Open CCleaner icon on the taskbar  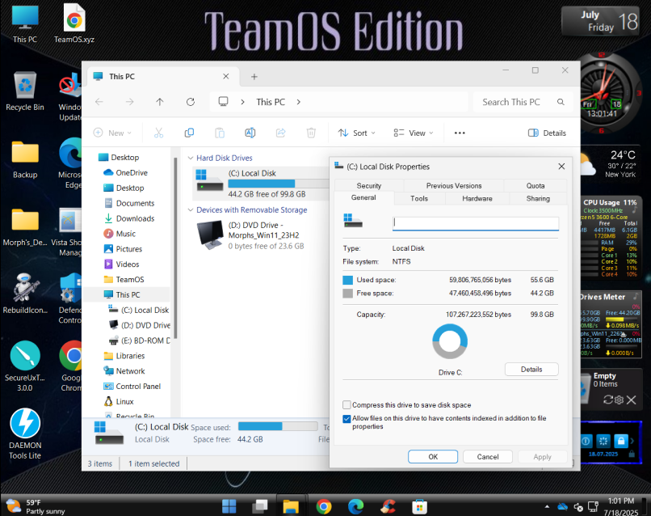pos(388,506)
